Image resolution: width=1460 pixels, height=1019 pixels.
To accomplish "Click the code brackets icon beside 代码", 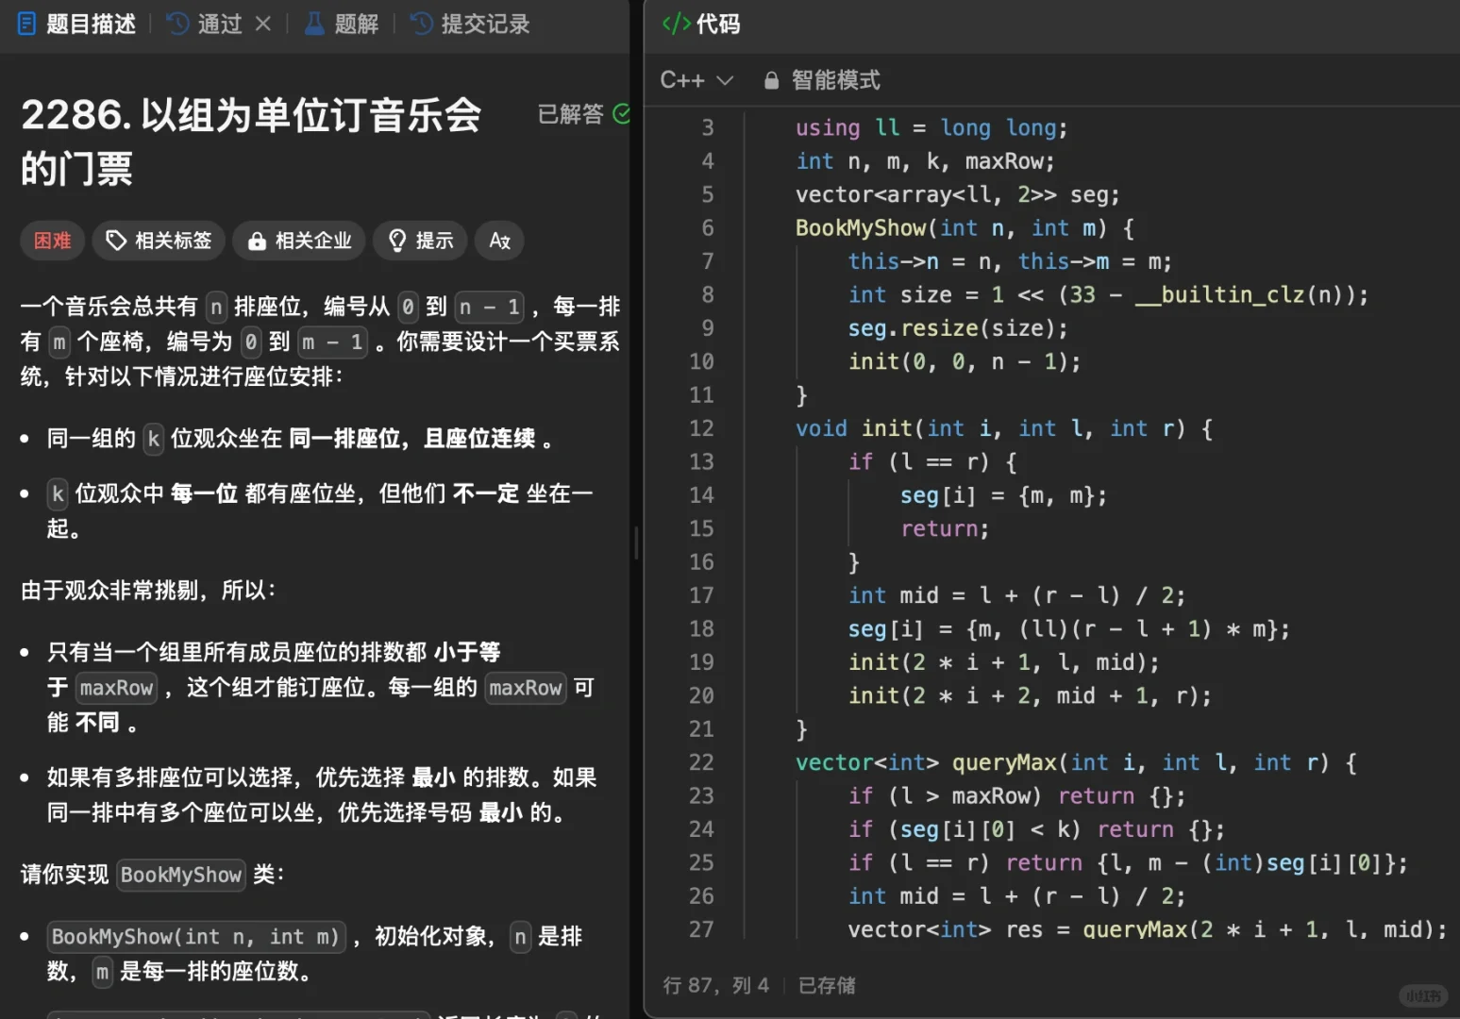I will 677,24.
